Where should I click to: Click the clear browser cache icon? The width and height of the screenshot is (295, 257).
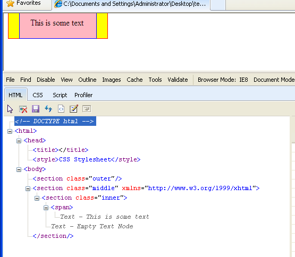[23, 109]
